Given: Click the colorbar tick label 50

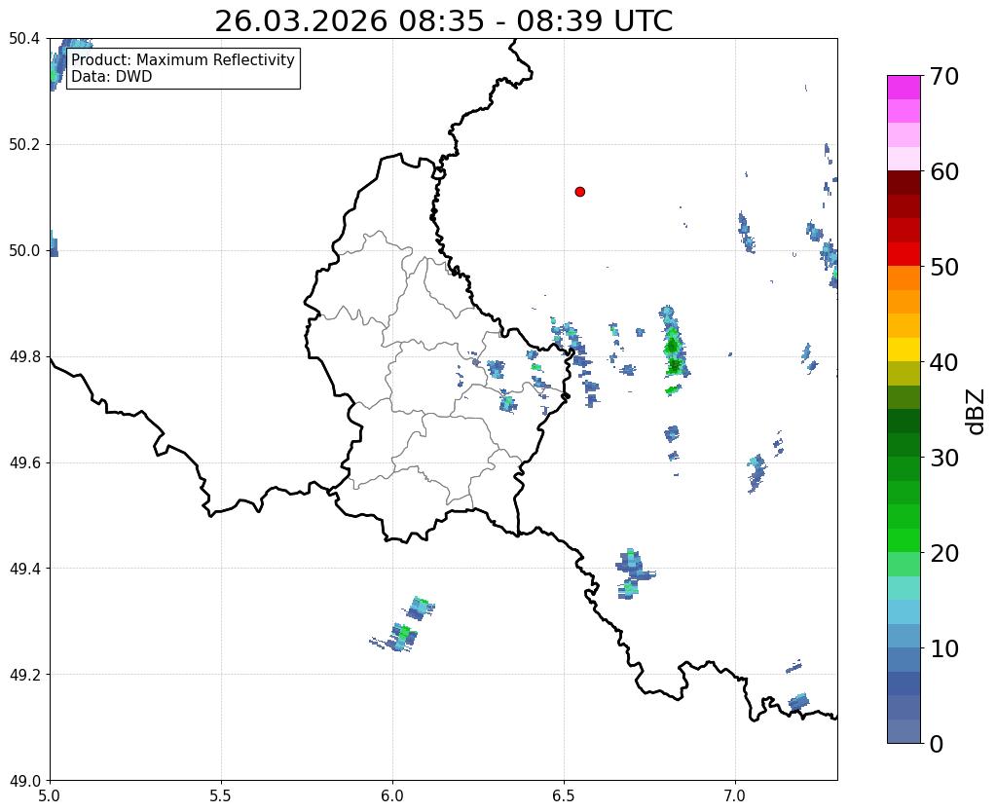Looking at the screenshot, I should (944, 267).
